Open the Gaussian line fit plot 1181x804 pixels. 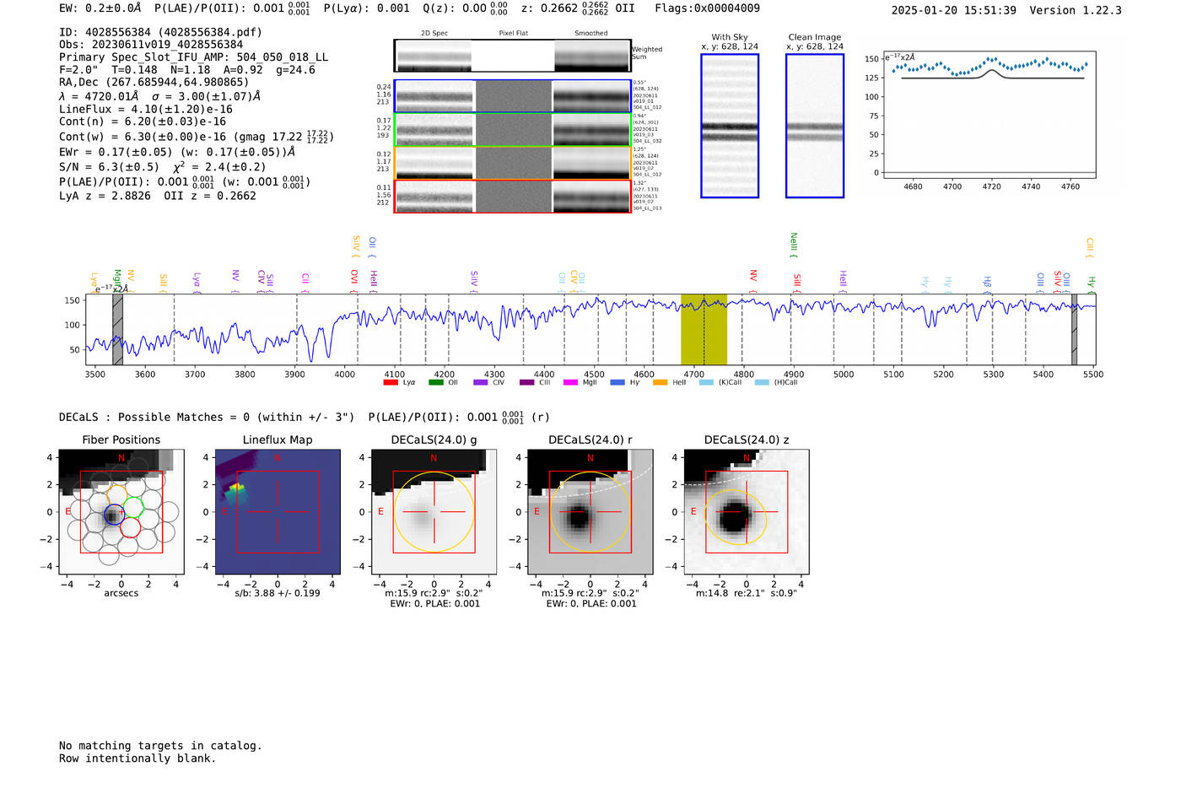tap(989, 114)
